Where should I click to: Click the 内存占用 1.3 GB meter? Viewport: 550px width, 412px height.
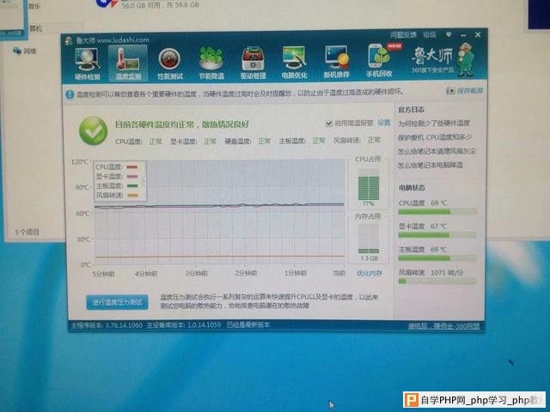(x=369, y=239)
